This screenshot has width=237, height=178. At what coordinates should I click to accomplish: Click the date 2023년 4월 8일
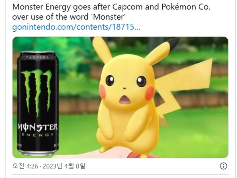[64, 166]
